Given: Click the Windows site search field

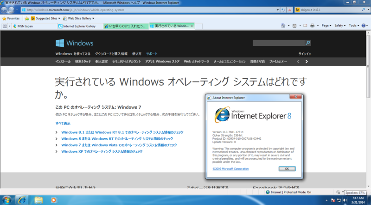Looking at the screenshot, I should [x=279, y=43].
